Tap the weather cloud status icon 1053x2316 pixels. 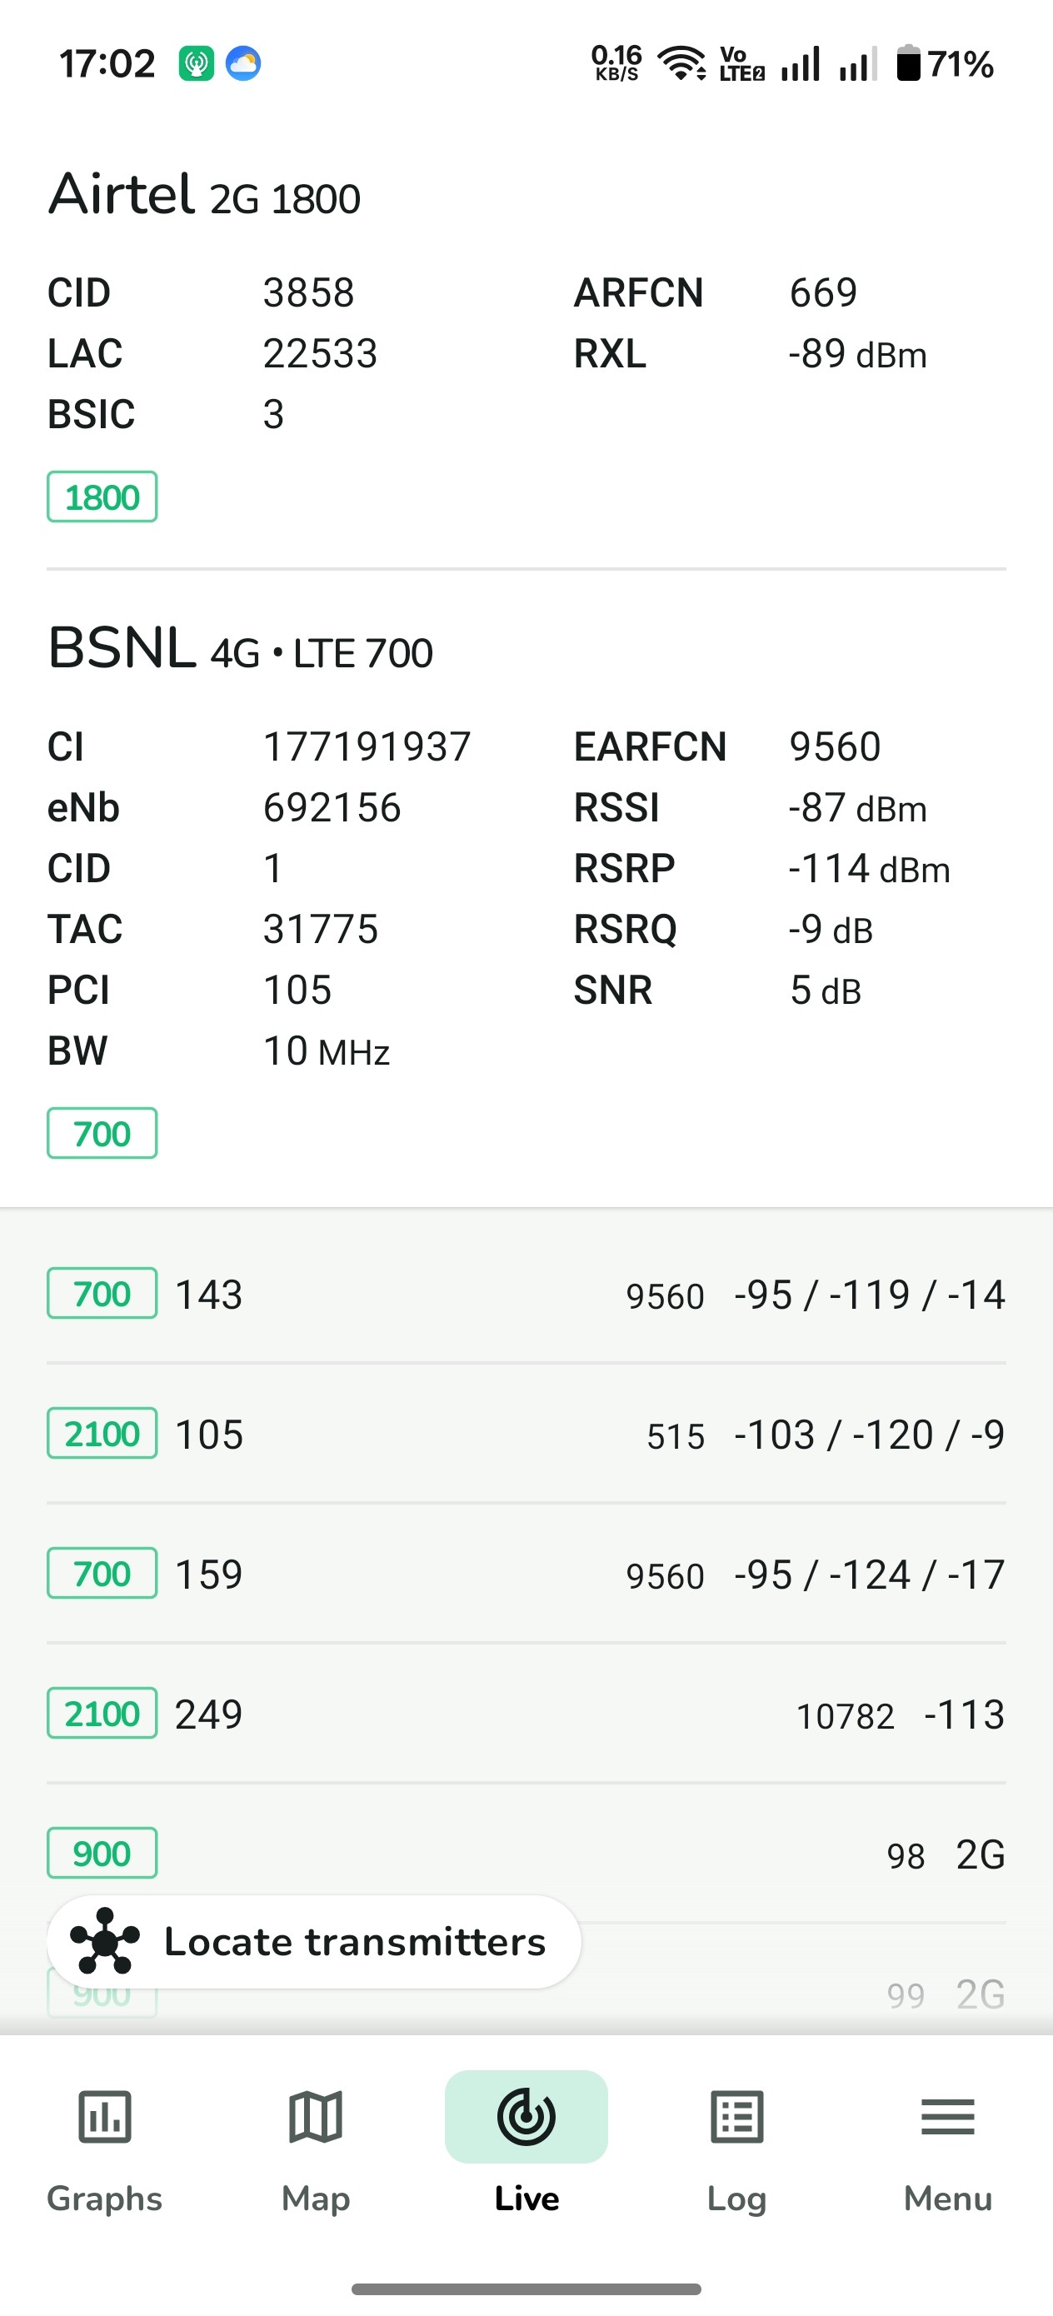(242, 64)
